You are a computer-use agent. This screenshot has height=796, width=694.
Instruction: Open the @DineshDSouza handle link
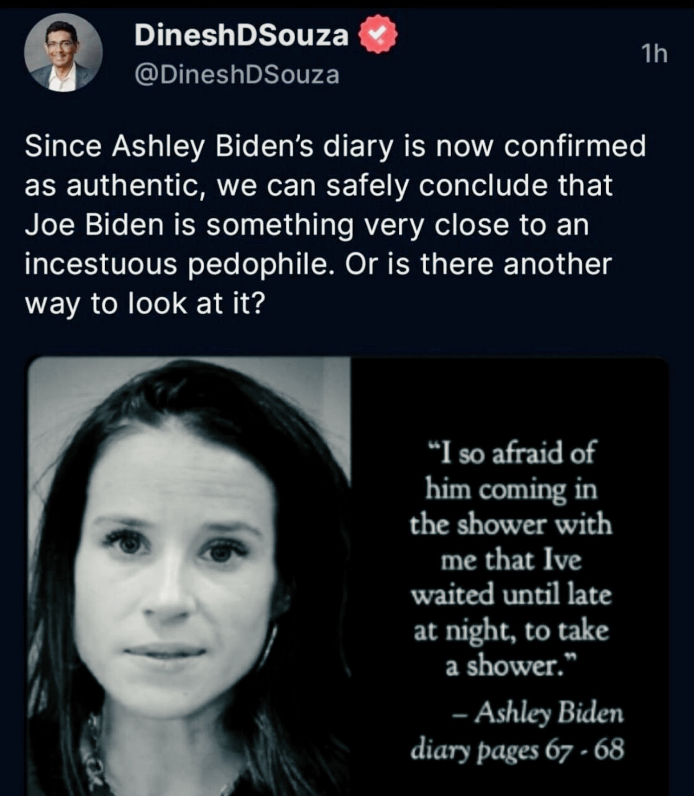point(237,75)
